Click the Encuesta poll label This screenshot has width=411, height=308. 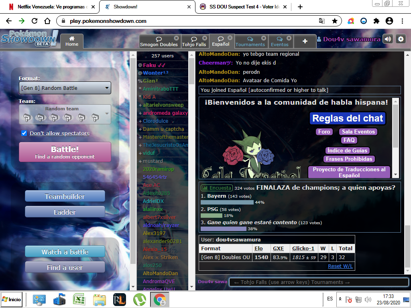[216, 188]
